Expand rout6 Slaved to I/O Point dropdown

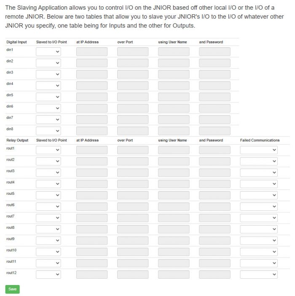tap(48, 207)
